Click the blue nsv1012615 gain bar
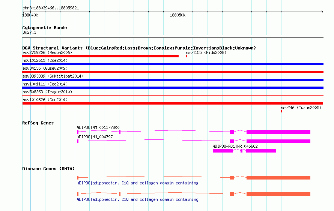 point(173,64)
